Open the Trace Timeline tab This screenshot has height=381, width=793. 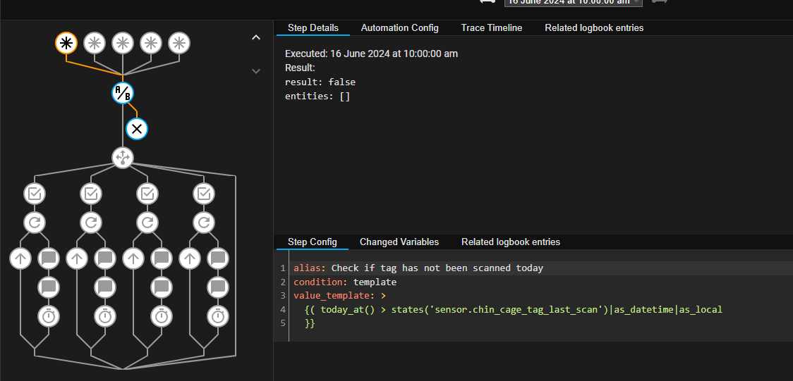click(x=491, y=28)
